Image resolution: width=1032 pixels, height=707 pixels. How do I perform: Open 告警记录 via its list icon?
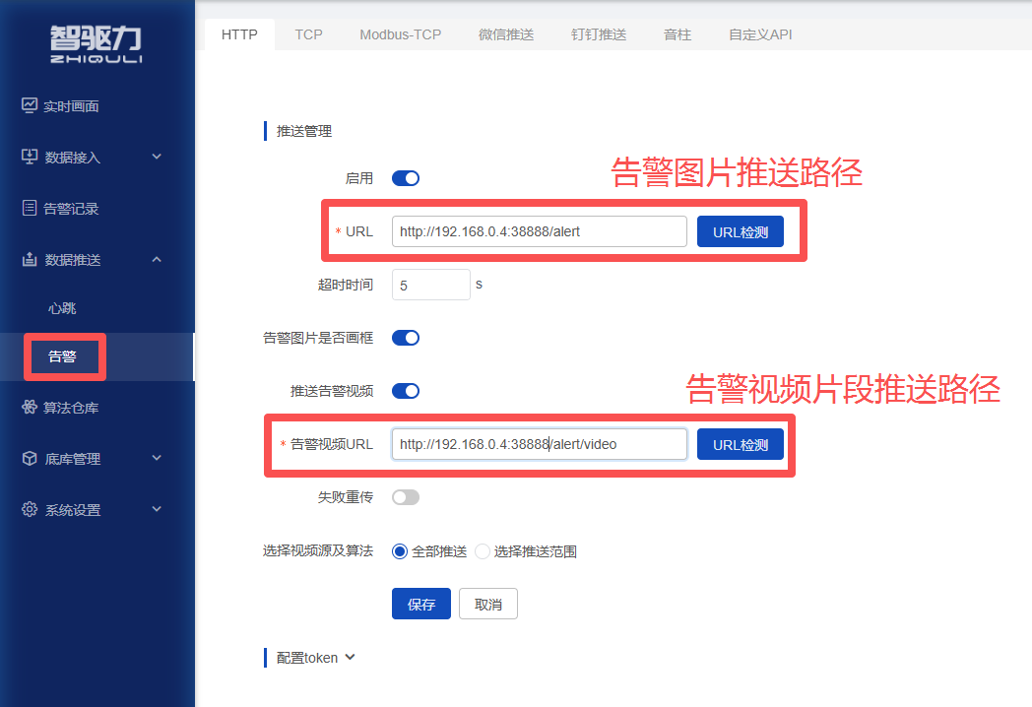coord(30,208)
